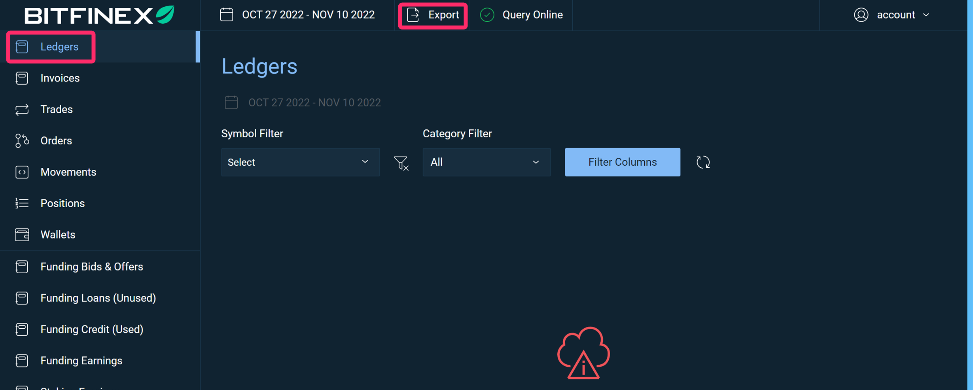Open the Category Filter All dropdown
This screenshot has width=973, height=390.
[x=486, y=162]
